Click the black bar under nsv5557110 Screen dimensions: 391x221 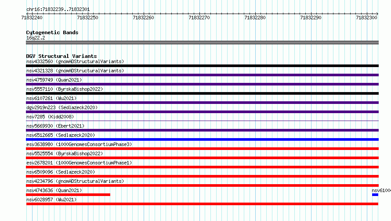tap(202, 93)
